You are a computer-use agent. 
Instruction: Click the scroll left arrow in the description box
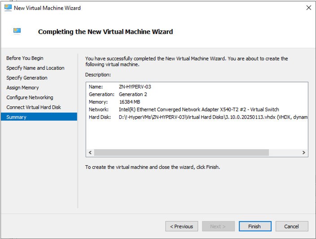coord(90,152)
